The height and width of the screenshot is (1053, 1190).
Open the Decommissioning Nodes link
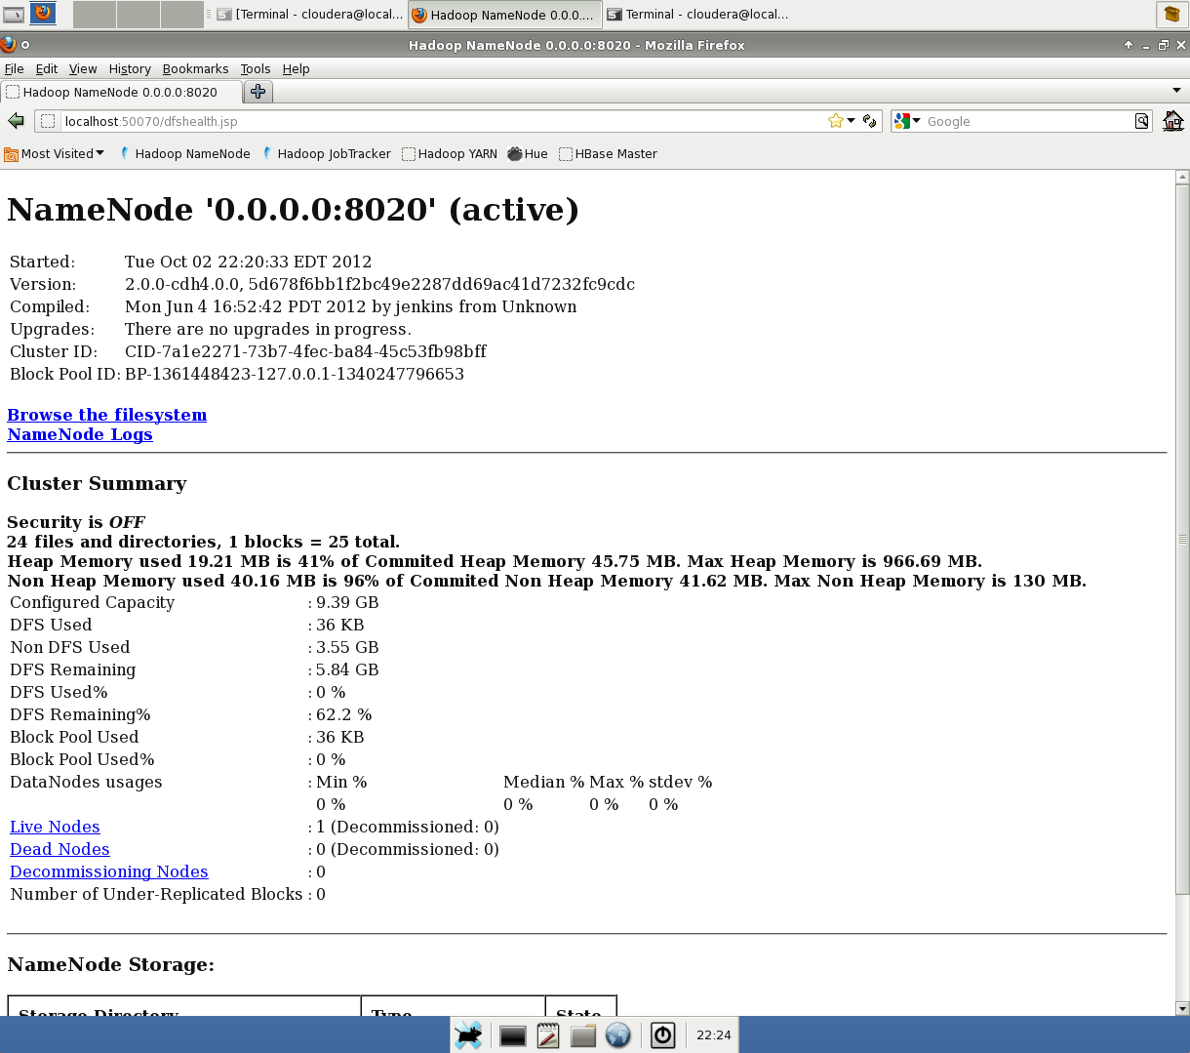(109, 871)
